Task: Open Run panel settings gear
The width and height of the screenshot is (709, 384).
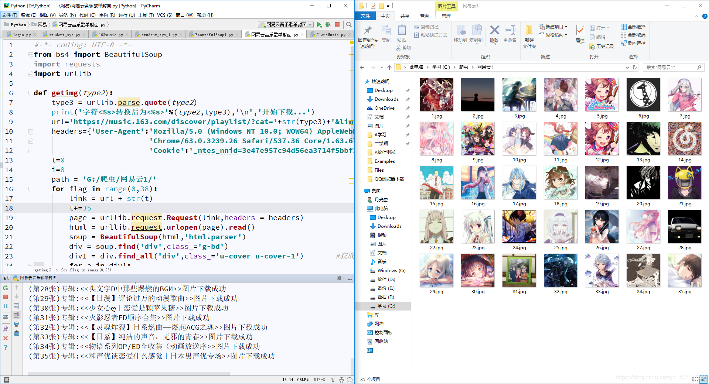Action: (x=340, y=278)
